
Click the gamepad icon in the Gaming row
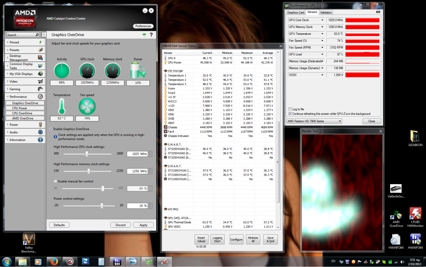coord(40,89)
